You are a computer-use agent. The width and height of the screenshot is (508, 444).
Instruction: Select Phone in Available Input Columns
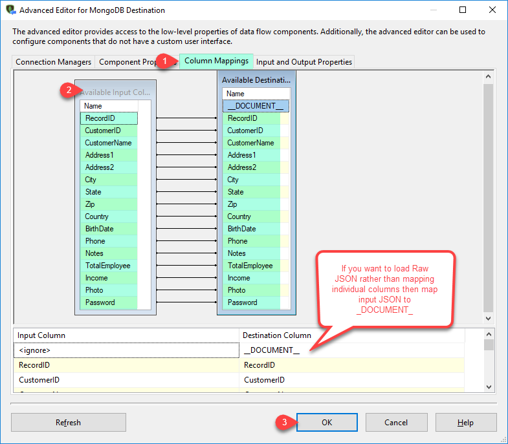tap(109, 241)
